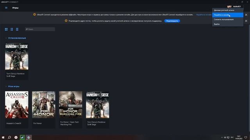Click the library search field
Screen dimensions: 250x140
(40, 29)
